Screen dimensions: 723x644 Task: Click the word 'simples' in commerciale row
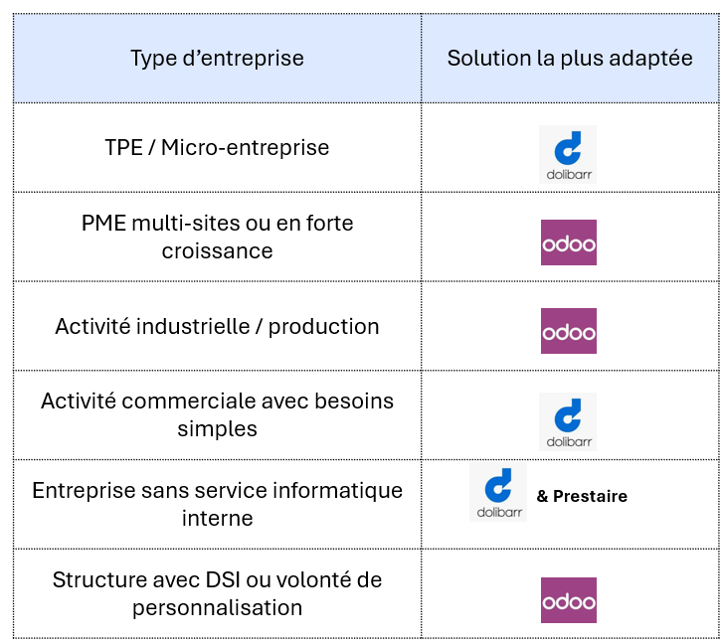[x=217, y=429]
